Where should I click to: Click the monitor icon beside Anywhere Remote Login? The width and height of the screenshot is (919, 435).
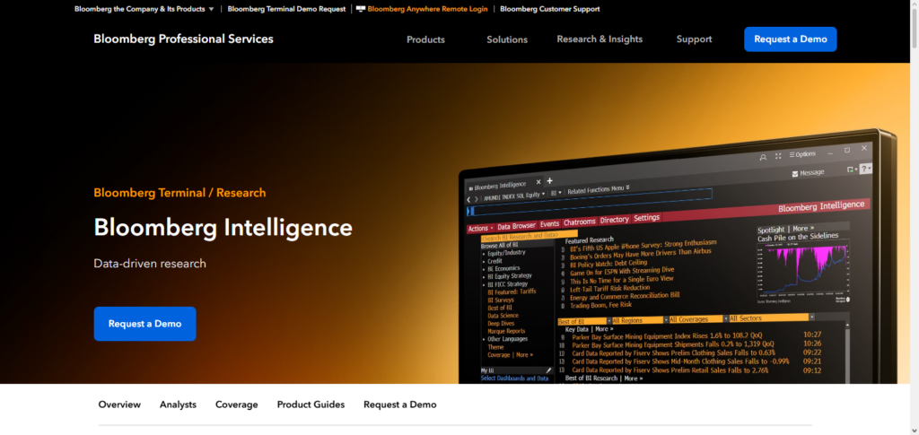tap(361, 9)
